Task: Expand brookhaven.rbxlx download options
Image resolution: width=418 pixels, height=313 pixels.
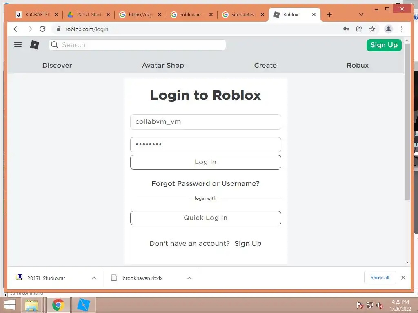Action: click(x=189, y=278)
